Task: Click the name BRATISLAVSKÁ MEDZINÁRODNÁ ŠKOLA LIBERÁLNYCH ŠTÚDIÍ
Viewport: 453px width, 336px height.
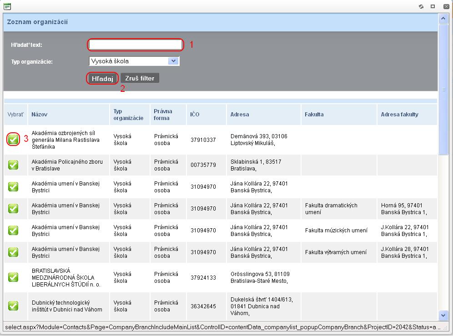Action: [66, 277]
